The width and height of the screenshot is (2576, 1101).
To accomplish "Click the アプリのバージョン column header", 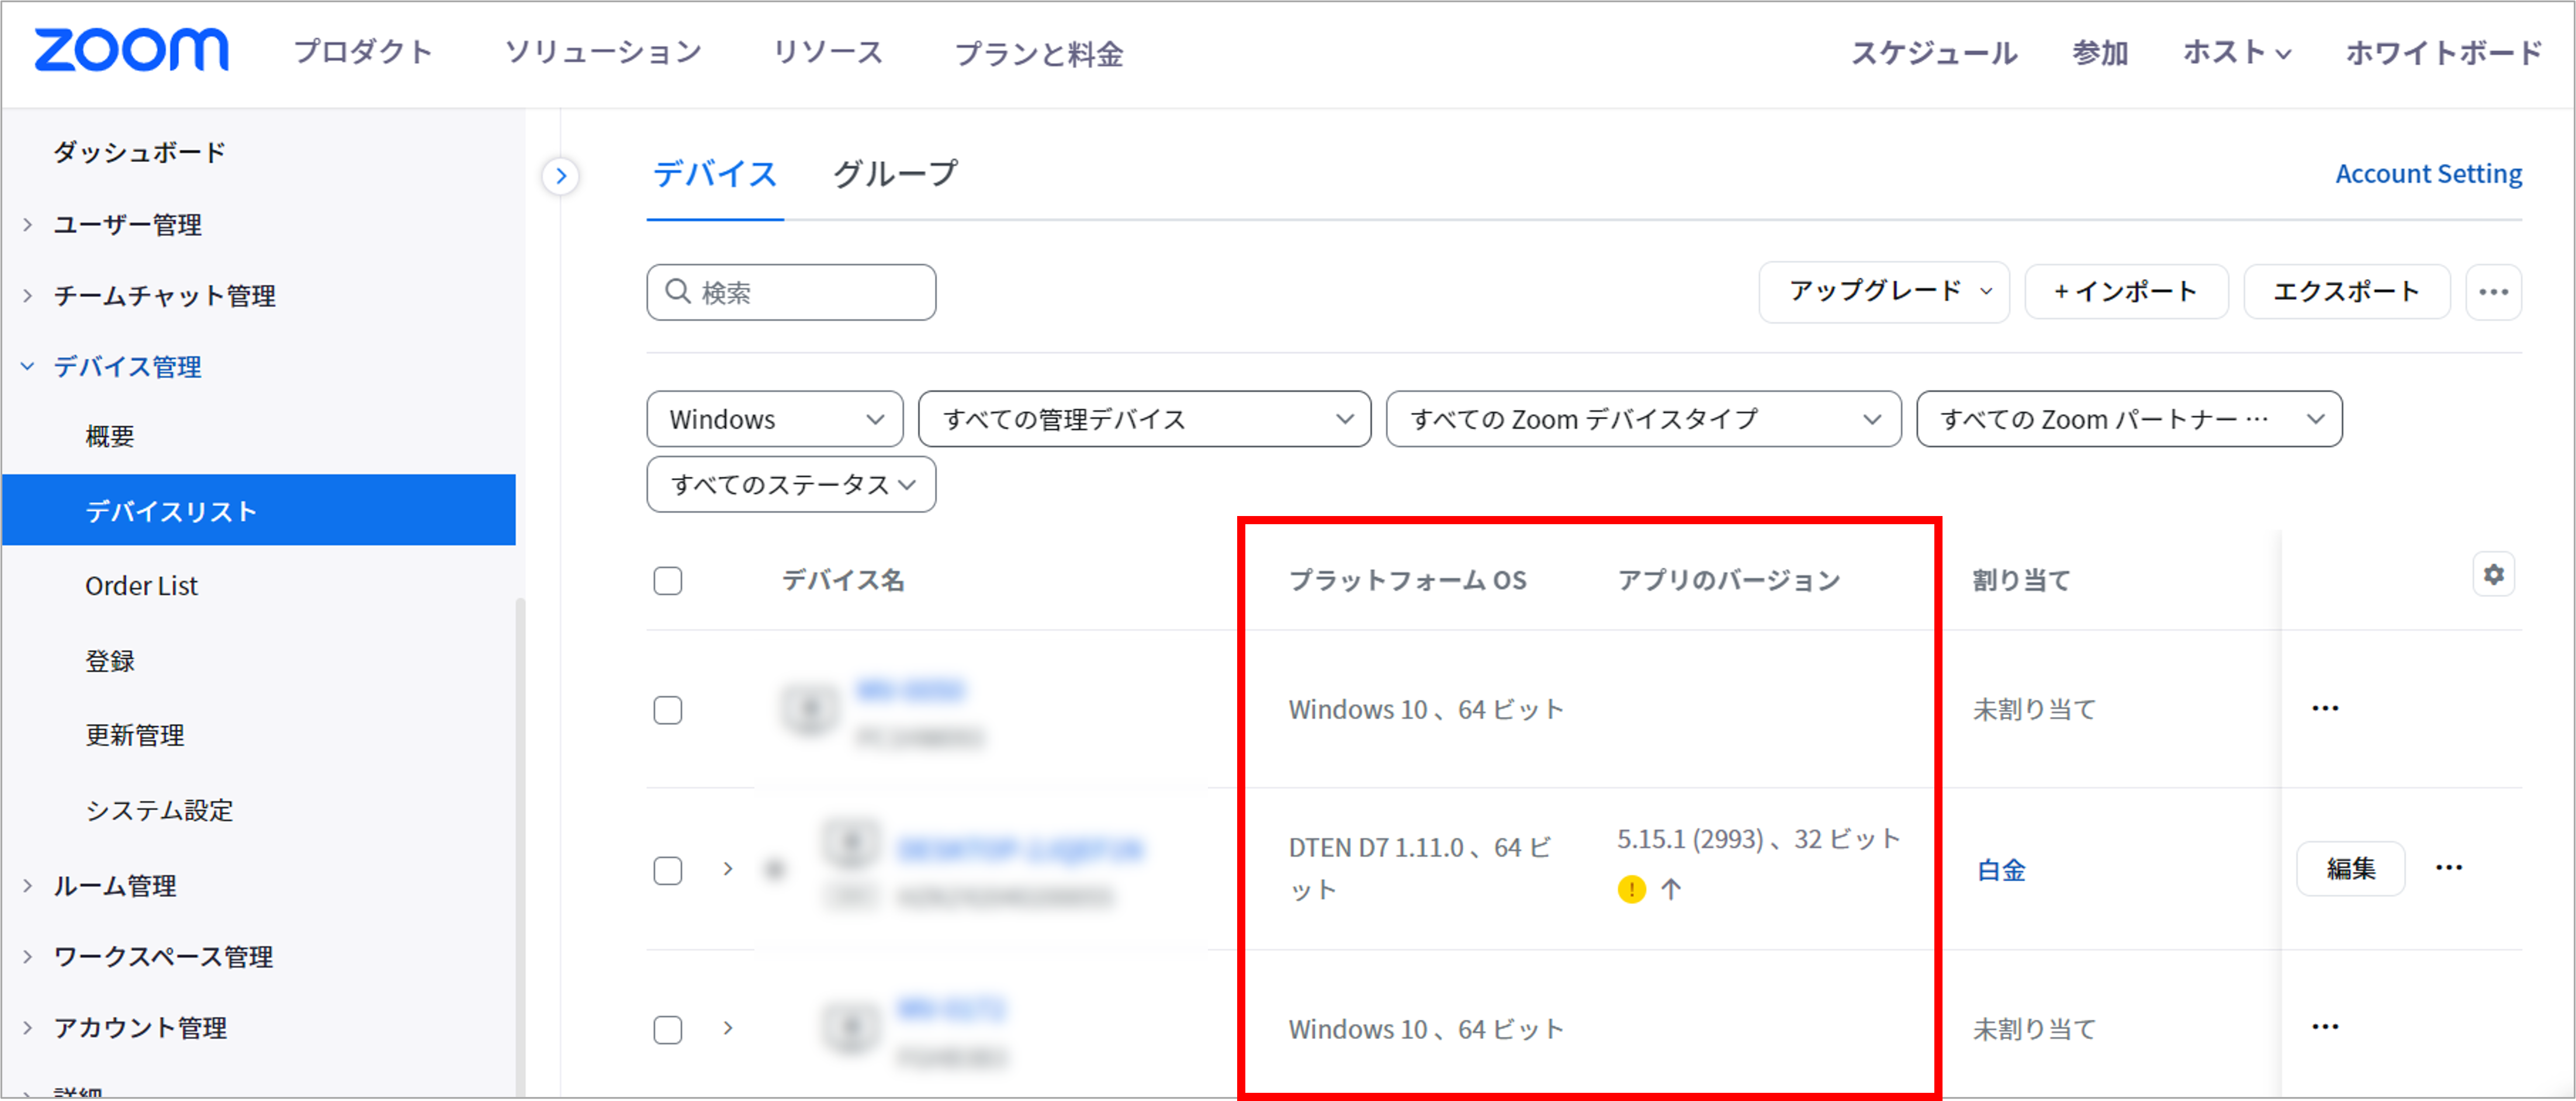I will (x=1729, y=580).
